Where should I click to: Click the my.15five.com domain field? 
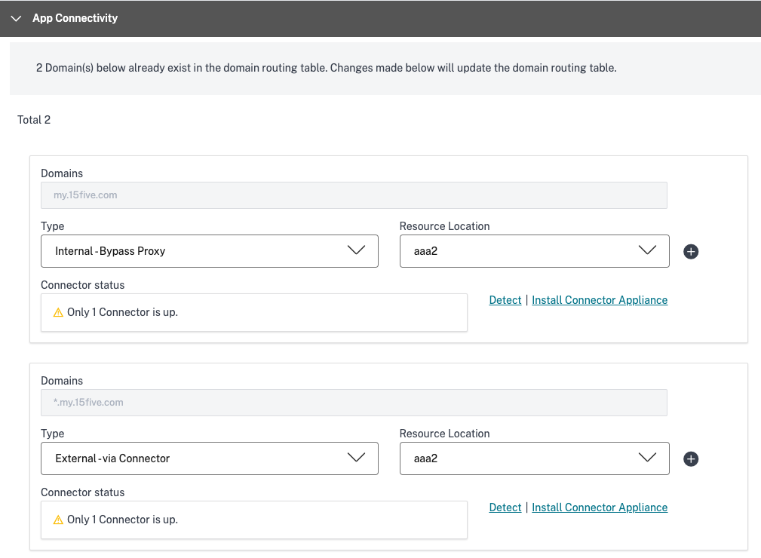(x=353, y=195)
